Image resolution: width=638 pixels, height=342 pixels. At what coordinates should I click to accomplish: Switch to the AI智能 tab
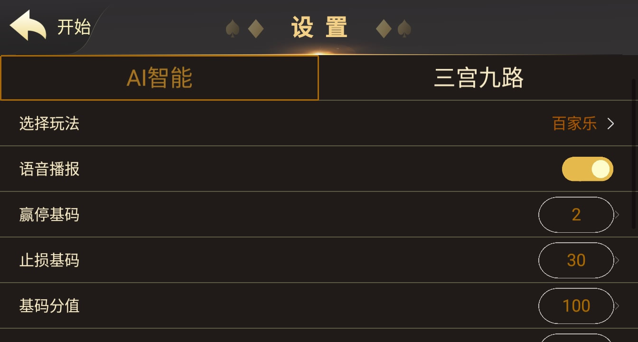click(x=159, y=77)
